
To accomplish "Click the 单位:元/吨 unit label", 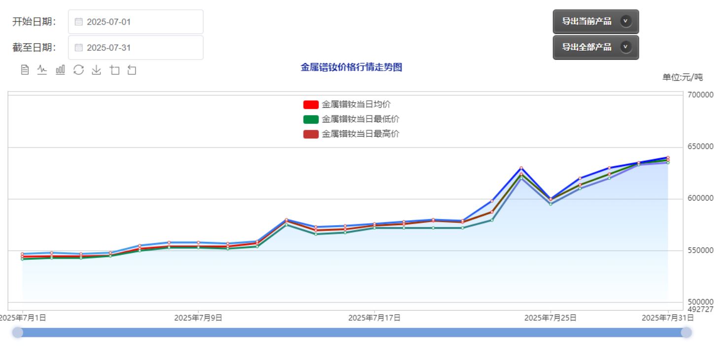I will coord(683,77).
